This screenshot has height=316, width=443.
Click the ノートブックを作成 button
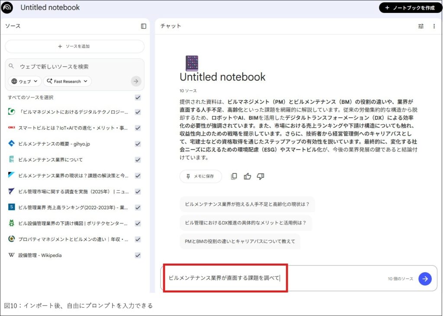click(x=409, y=8)
